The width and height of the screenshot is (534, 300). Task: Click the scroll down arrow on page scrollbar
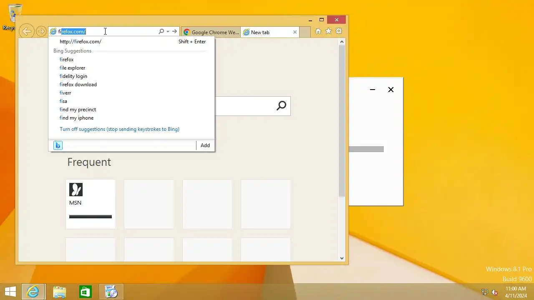(x=342, y=258)
